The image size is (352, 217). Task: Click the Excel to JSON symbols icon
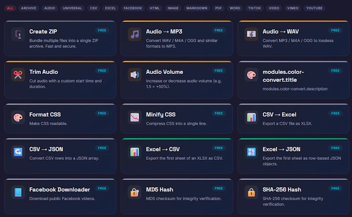tap(251, 152)
